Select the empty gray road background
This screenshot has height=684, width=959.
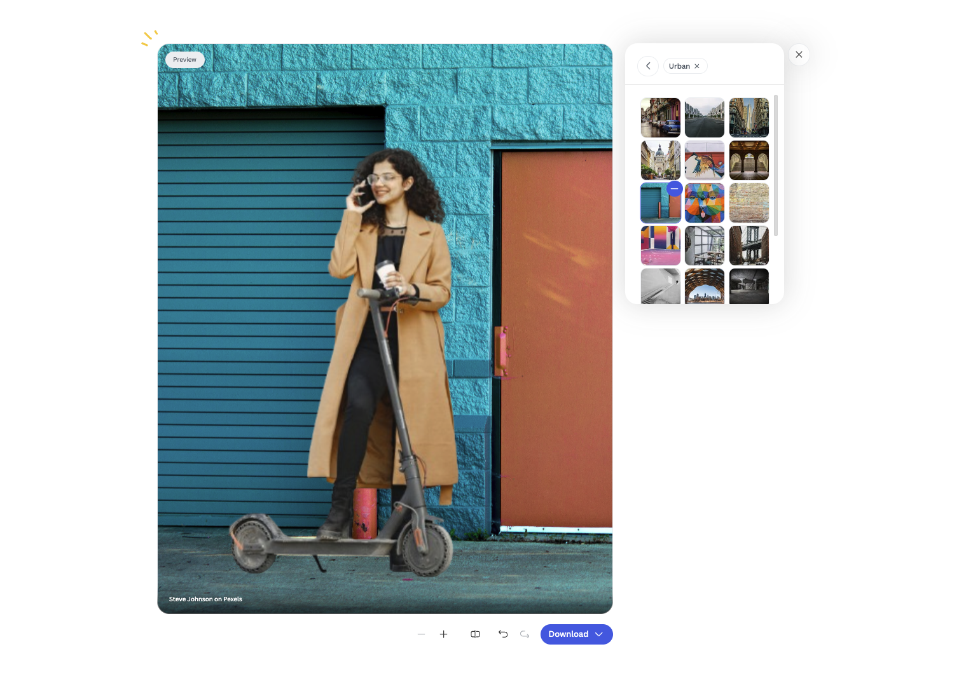pyautogui.click(x=705, y=118)
